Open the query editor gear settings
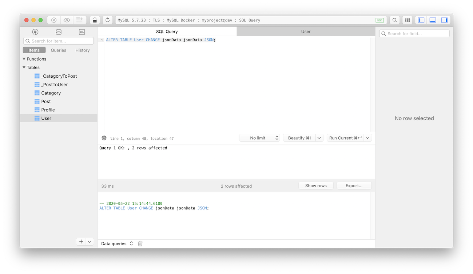Viewport: 473px width, 274px height. pyautogui.click(x=104, y=138)
